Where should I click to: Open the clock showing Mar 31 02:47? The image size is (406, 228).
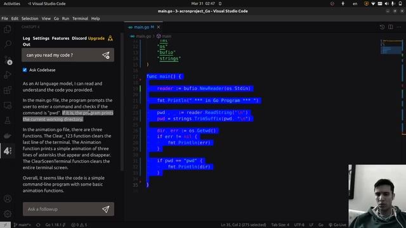tap(203, 4)
